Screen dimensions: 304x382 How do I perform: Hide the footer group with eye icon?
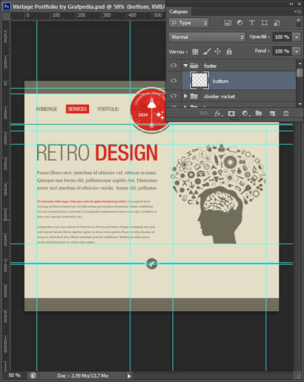(x=174, y=65)
